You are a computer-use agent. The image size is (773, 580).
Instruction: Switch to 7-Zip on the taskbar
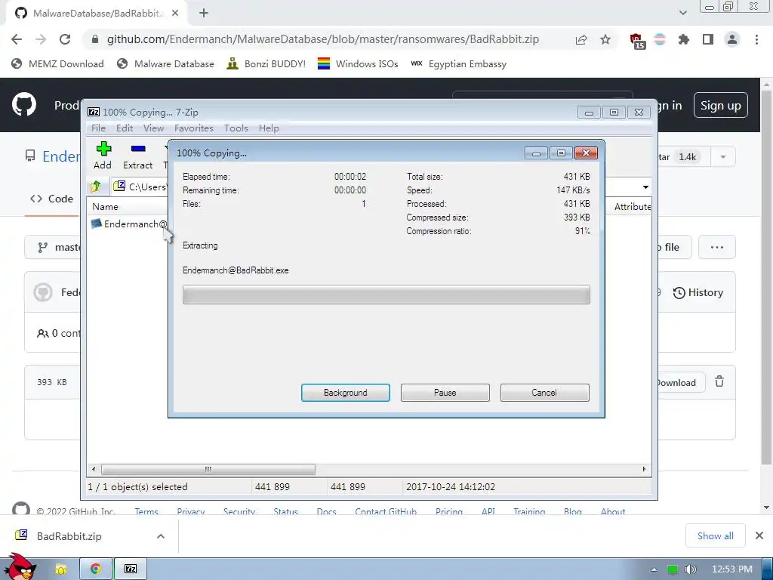[131, 569]
